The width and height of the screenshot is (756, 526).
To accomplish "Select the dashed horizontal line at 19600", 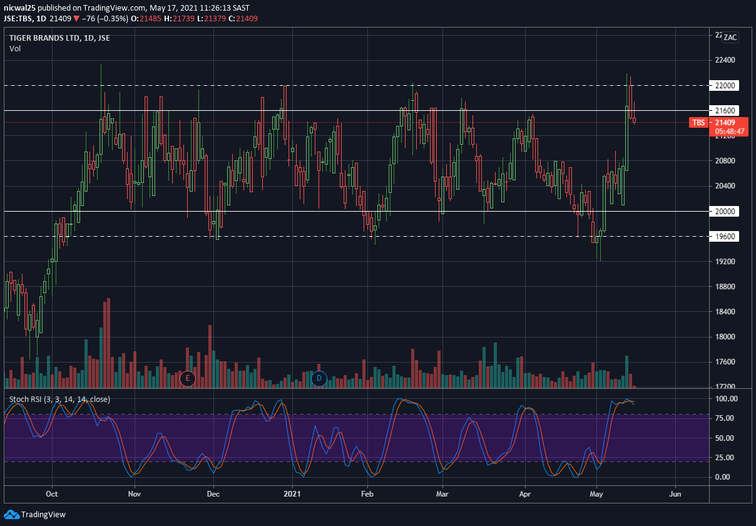I will click(x=357, y=237).
